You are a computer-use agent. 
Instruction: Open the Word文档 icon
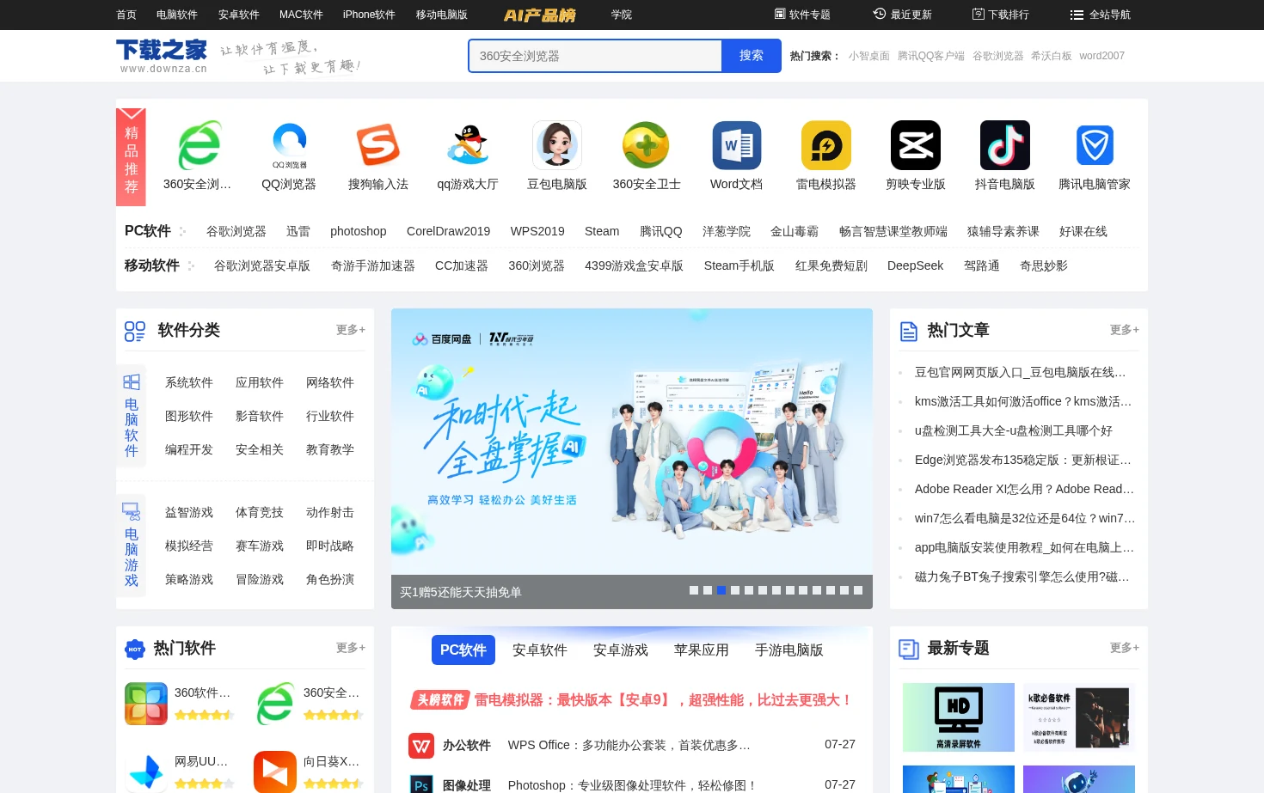pos(736,145)
